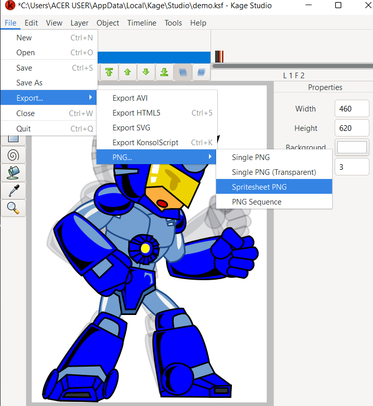
Task: Open the Background color swatch
Action: click(x=352, y=147)
